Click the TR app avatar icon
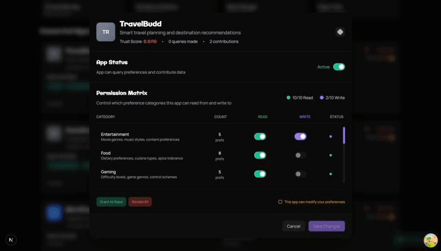Screen dimensions: 441x251 tap(106, 32)
